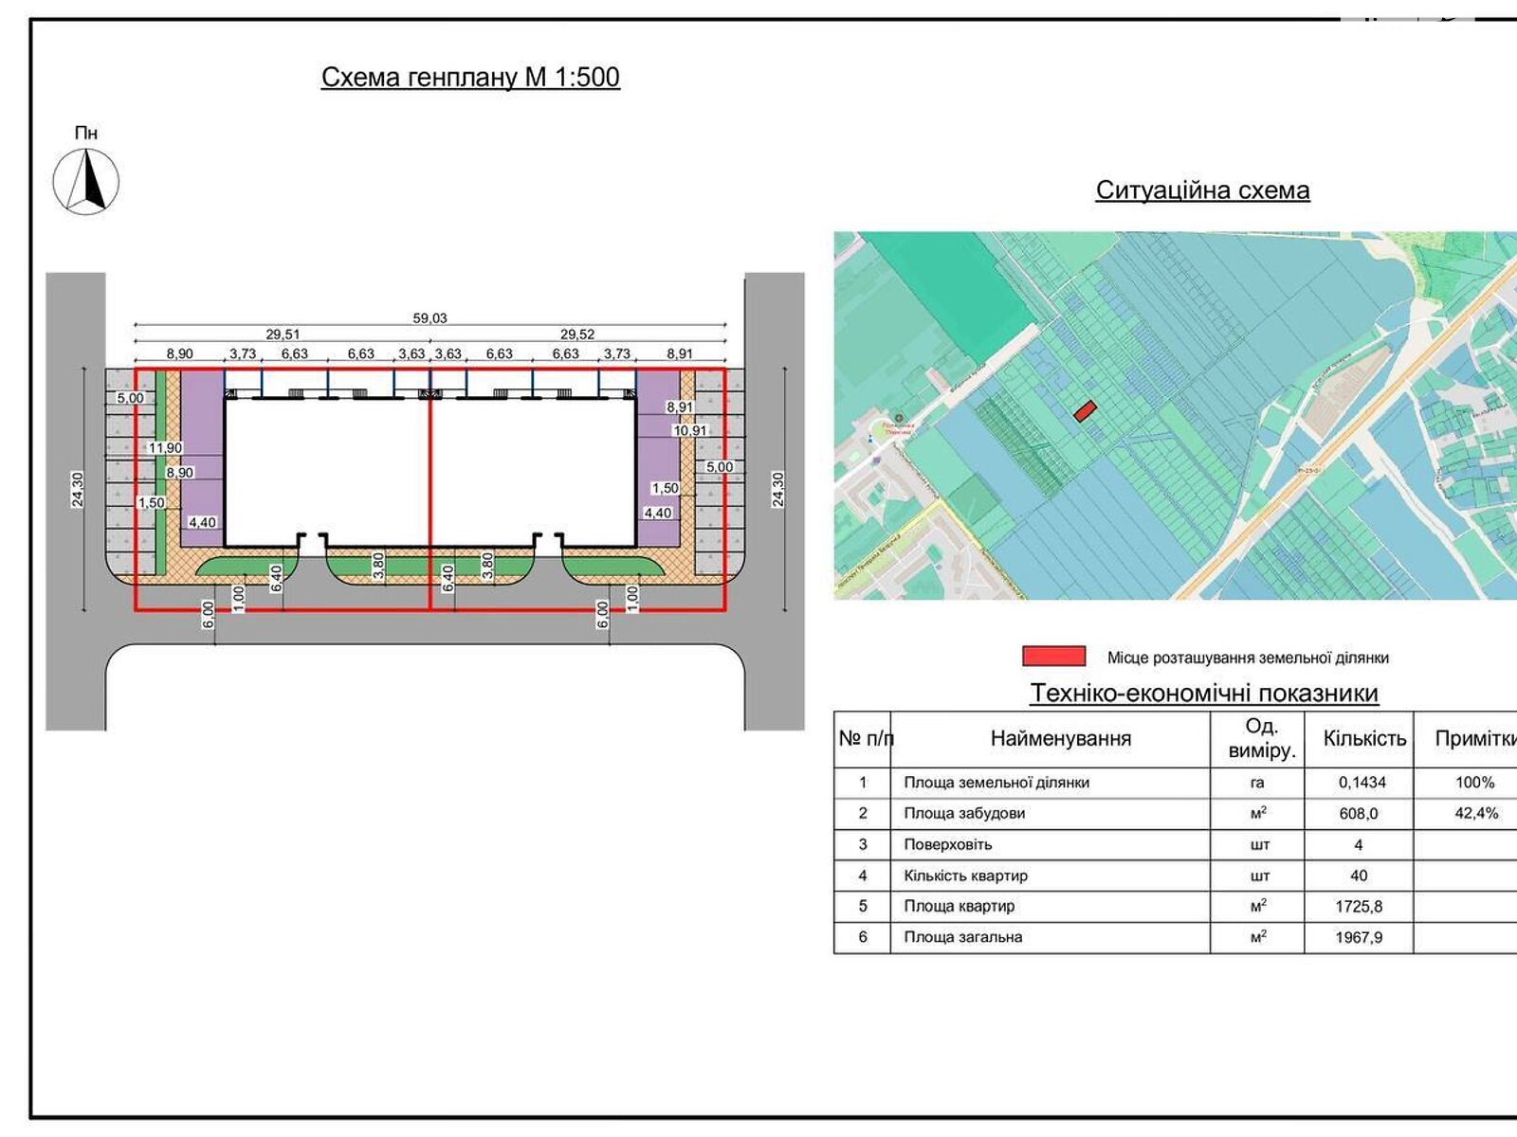This screenshot has width=1517, height=1137.
Task: Click the red parcel marker on the map
Action: coord(1086,410)
